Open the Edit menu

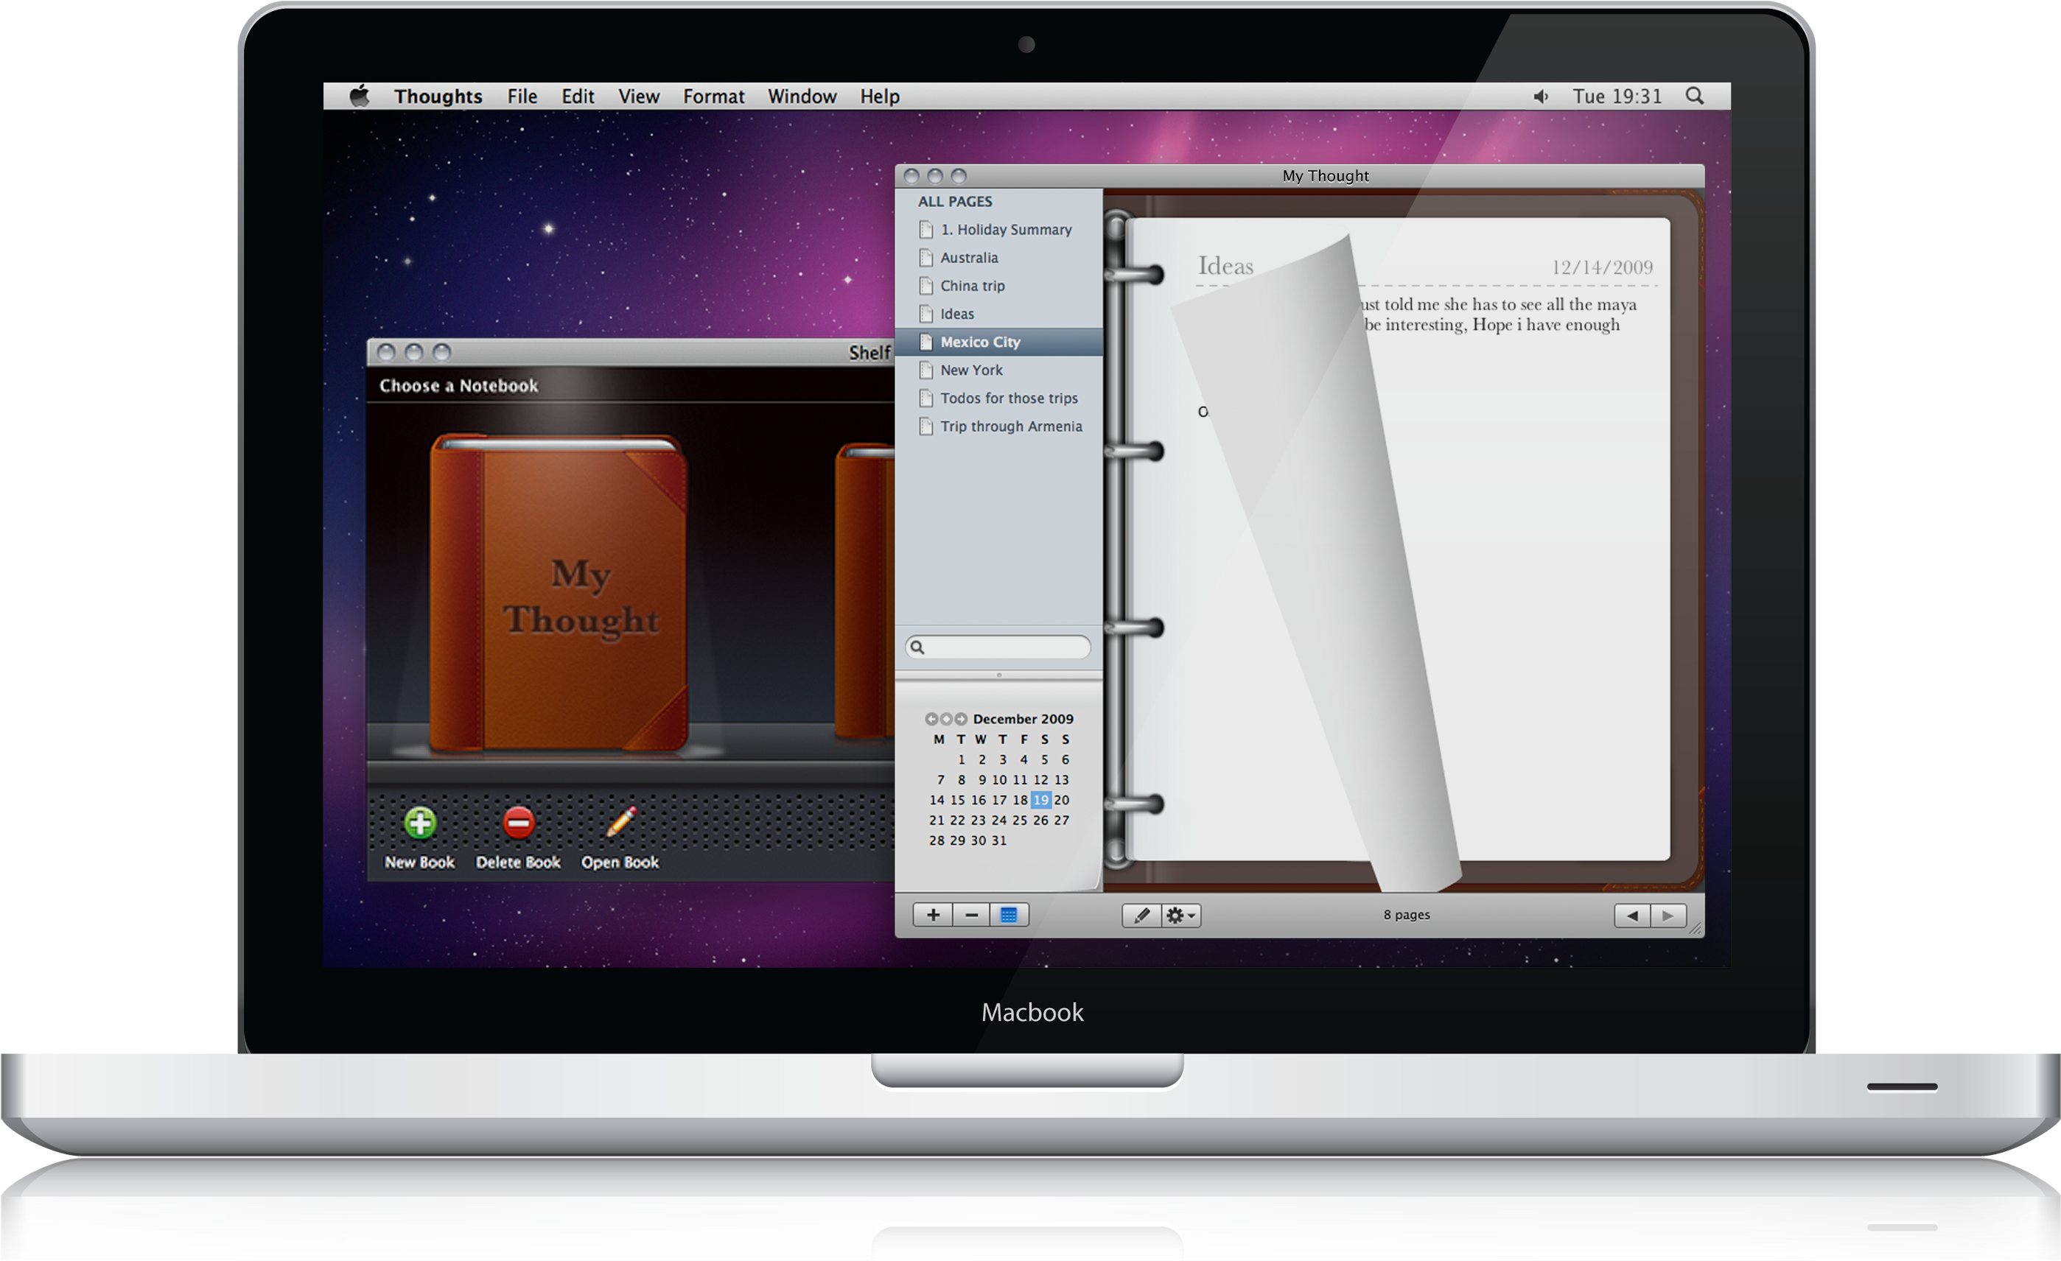pos(578,96)
